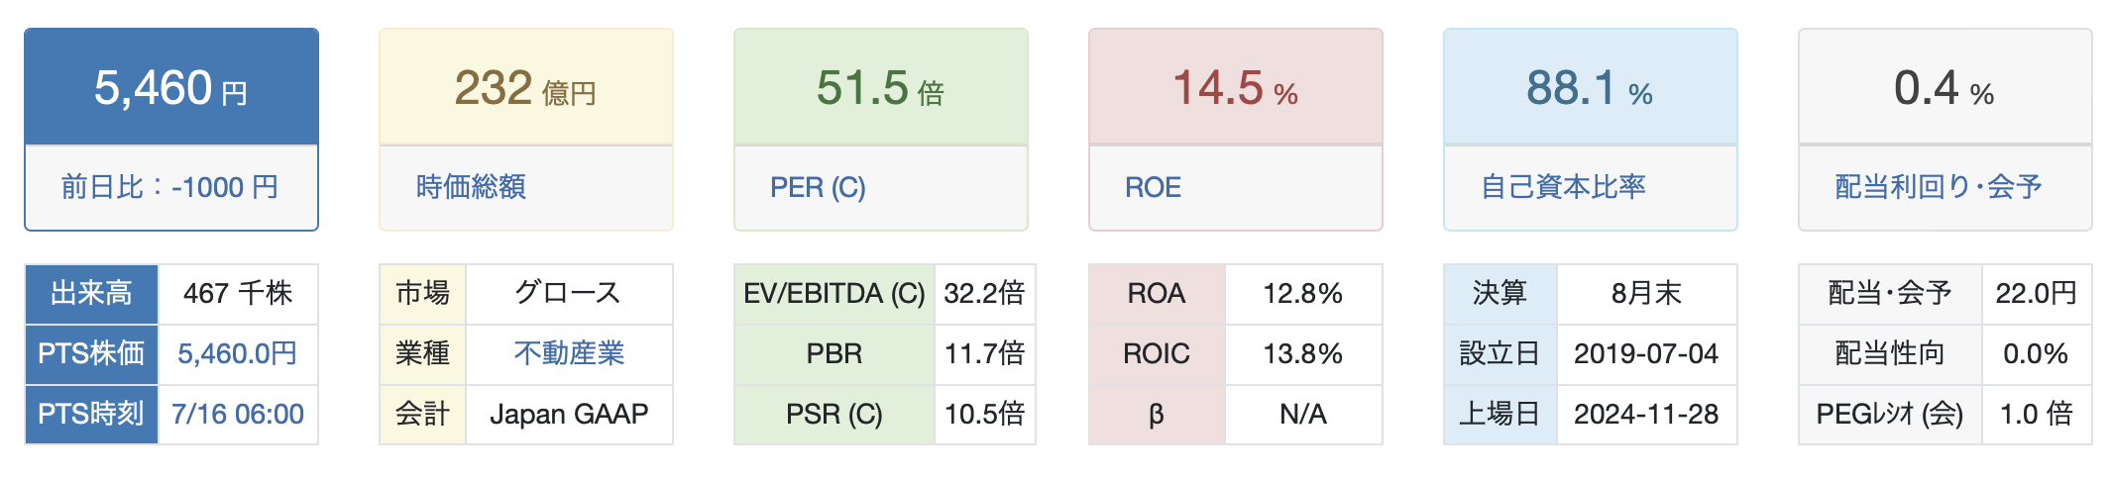Viewport: 2111px width, 480px height.
Task: Click the PTS時刻 value 7/16 06:00
Action: [x=237, y=414]
